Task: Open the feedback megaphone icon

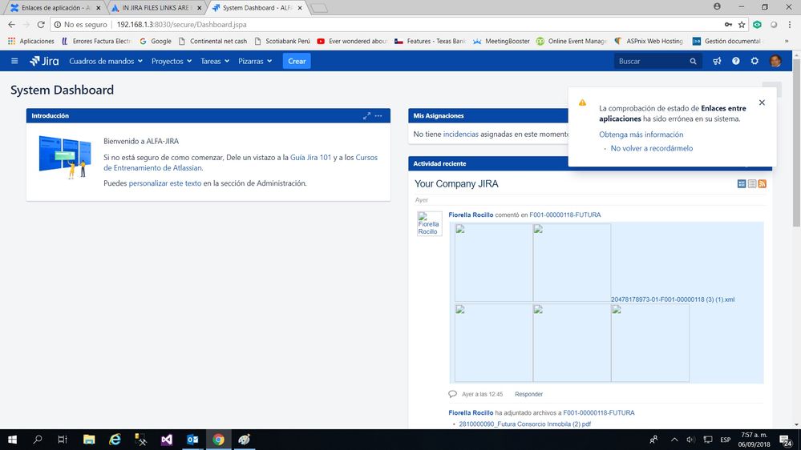Action: pyautogui.click(x=717, y=61)
